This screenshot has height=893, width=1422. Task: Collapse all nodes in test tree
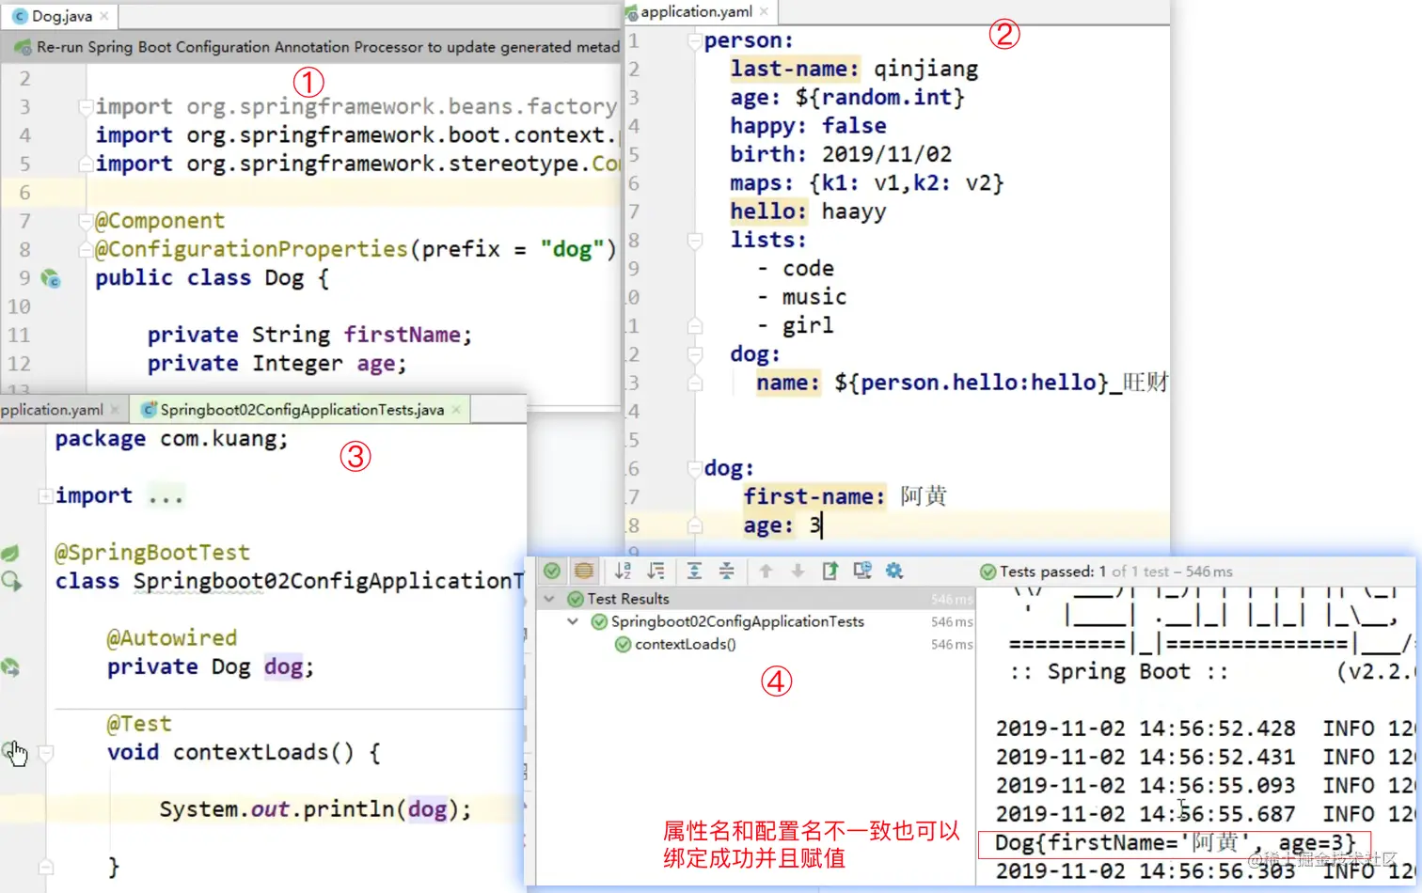[x=726, y=571]
